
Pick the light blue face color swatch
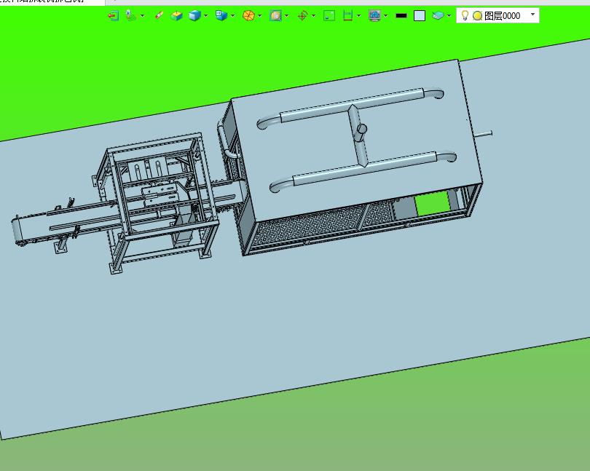pyautogui.click(x=420, y=15)
